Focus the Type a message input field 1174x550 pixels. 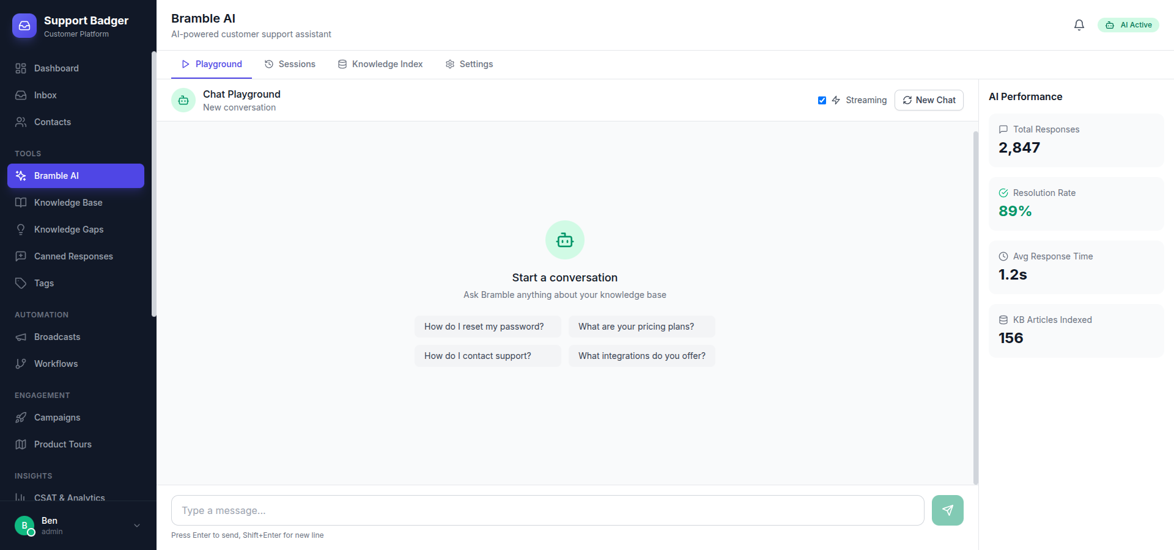click(x=547, y=510)
